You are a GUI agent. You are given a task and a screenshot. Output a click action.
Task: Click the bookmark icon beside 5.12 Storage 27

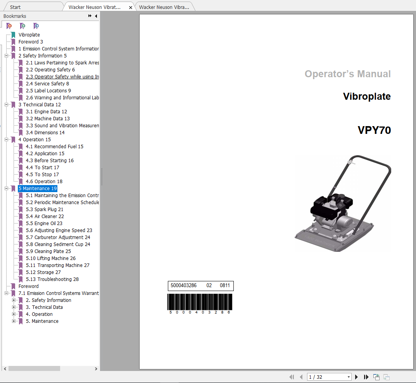(x=21, y=272)
